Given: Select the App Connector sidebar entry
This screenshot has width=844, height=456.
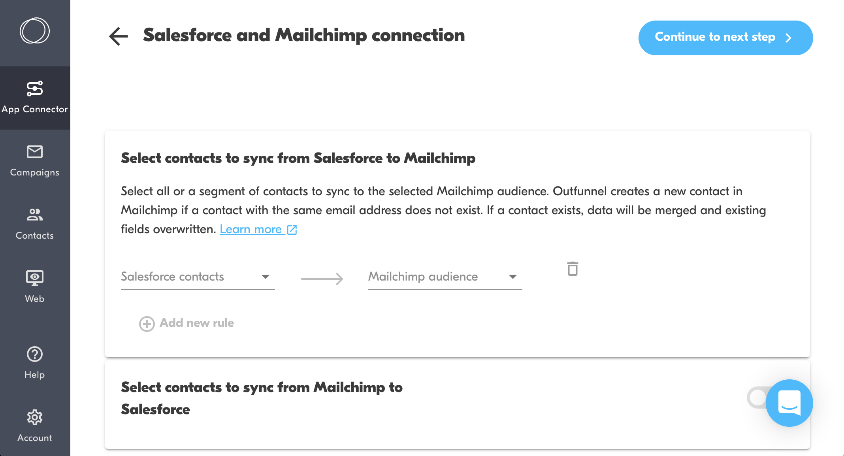Looking at the screenshot, I should click(x=35, y=98).
